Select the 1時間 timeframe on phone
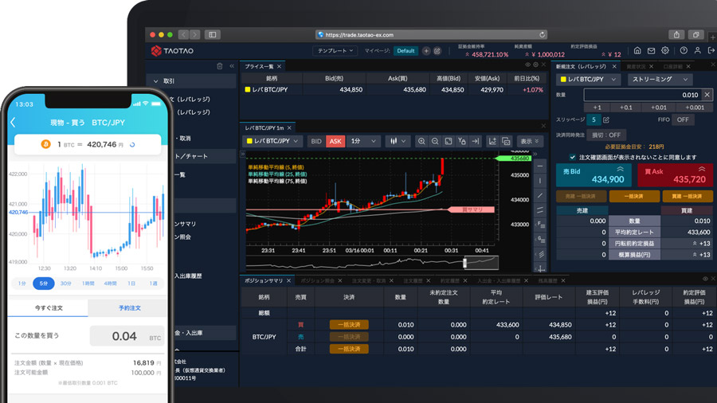The image size is (717, 403). [x=88, y=284]
